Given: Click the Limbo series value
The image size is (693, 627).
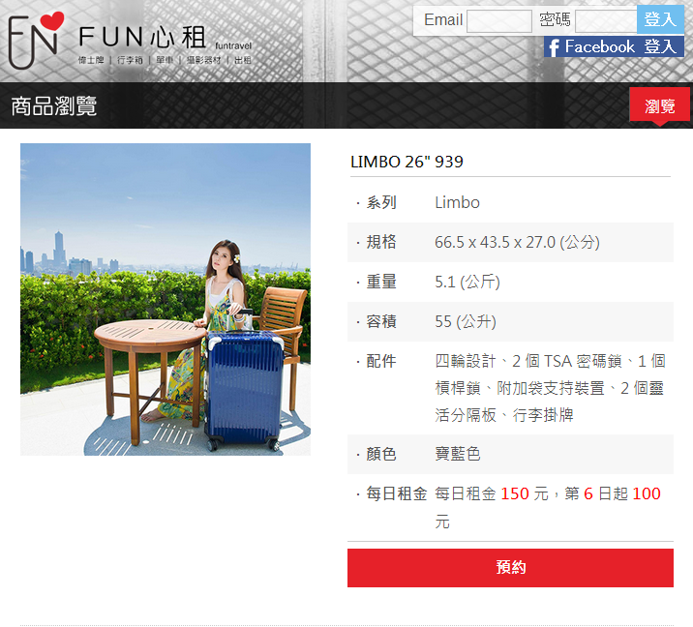Looking at the screenshot, I should click(457, 202).
